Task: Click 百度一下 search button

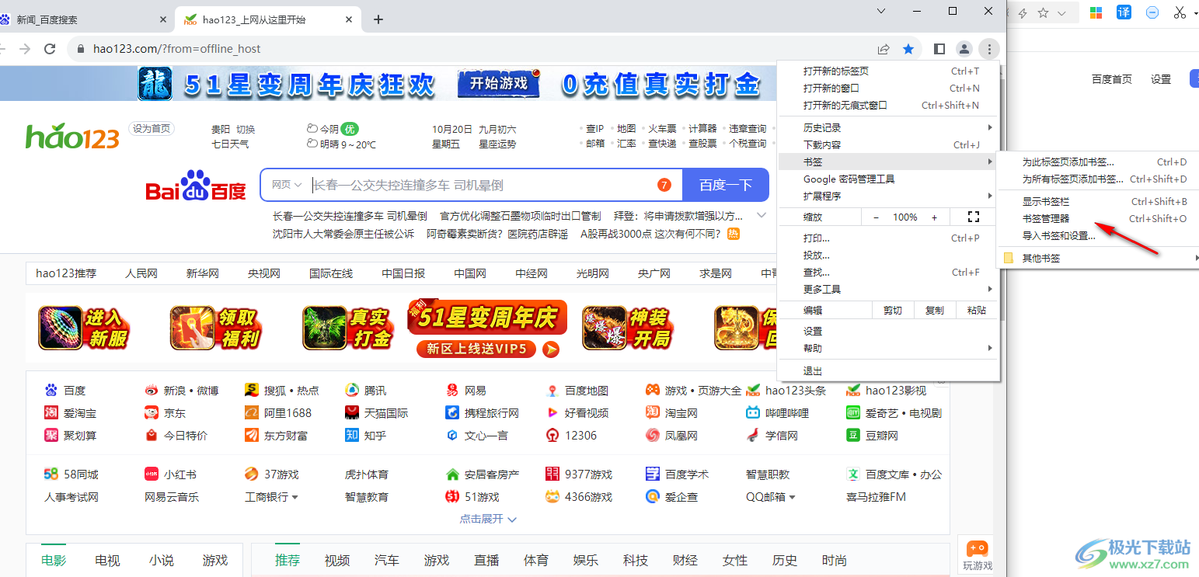Action: (x=726, y=185)
